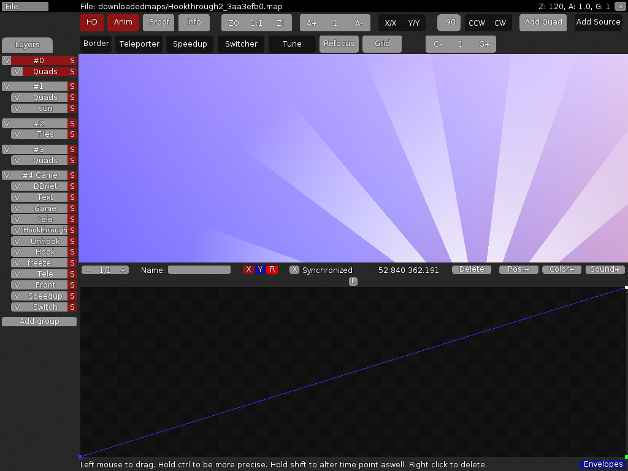
Task: Zoom in using the ZI icon
Action: tap(280, 21)
